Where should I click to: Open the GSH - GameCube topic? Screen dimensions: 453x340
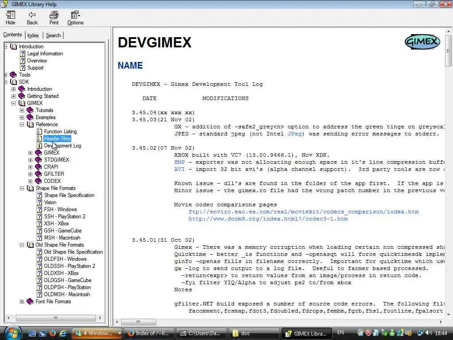tap(62, 231)
